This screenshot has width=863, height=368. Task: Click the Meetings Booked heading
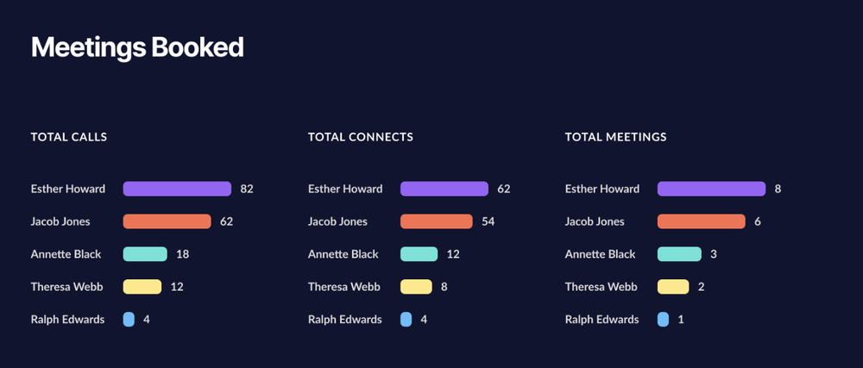coord(137,47)
